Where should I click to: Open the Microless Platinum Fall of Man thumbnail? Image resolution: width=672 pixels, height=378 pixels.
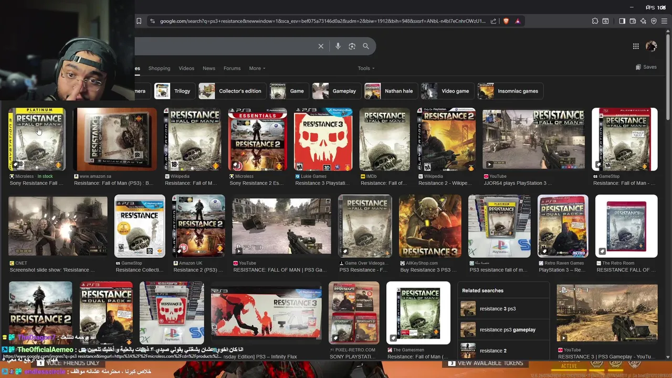tap(37, 139)
